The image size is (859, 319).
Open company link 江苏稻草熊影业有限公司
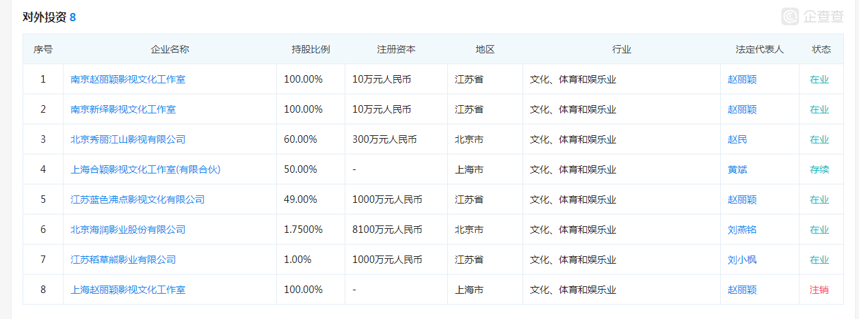[x=123, y=260]
